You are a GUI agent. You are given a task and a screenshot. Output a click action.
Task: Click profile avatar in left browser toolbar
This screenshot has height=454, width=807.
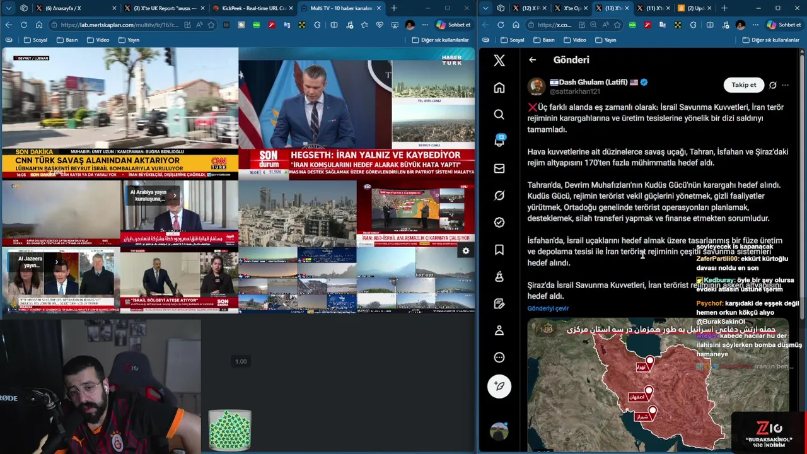[410, 25]
